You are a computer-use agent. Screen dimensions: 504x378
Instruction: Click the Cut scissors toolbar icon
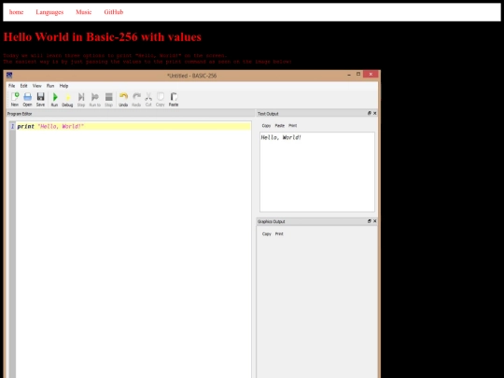(x=148, y=100)
